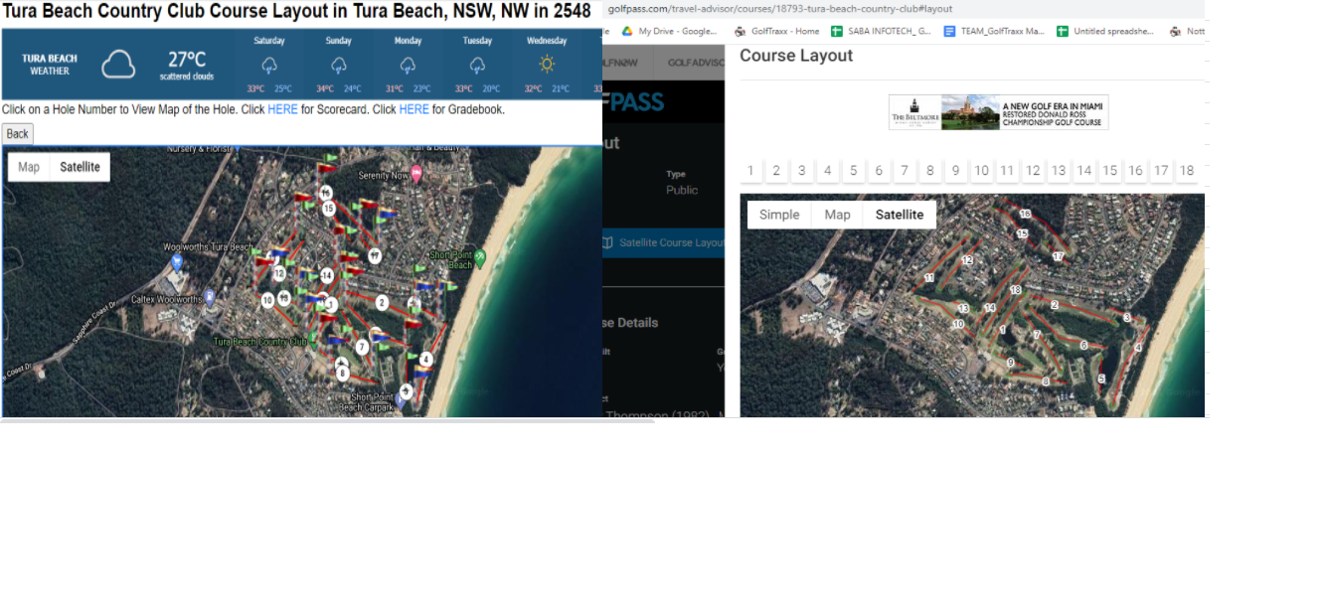Click the Tura Beach Country Club golf marker

click(x=315, y=339)
